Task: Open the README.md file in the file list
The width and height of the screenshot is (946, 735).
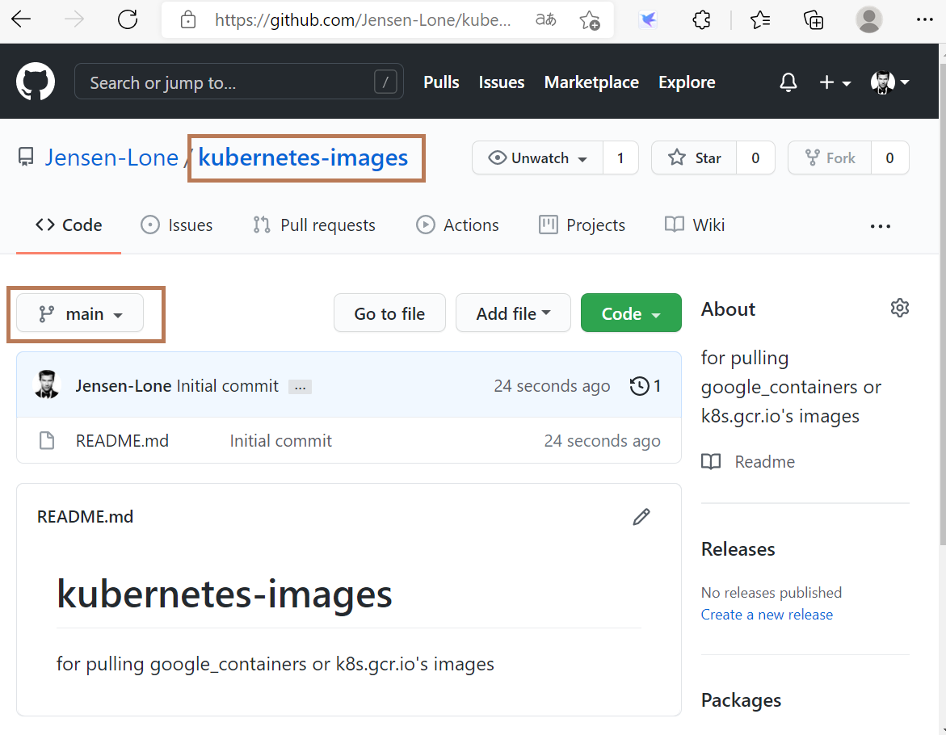Action: [122, 441]
